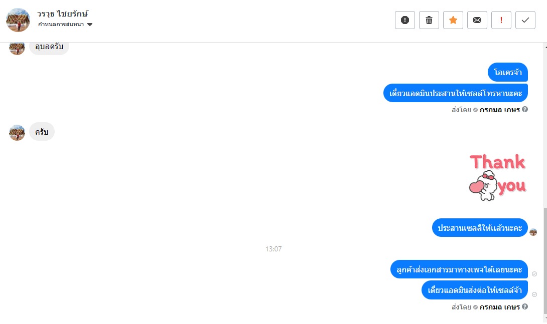Open กำหนดการสนทนา dropdown arrow
The image size is (547, 324).
tap(90, 25)
